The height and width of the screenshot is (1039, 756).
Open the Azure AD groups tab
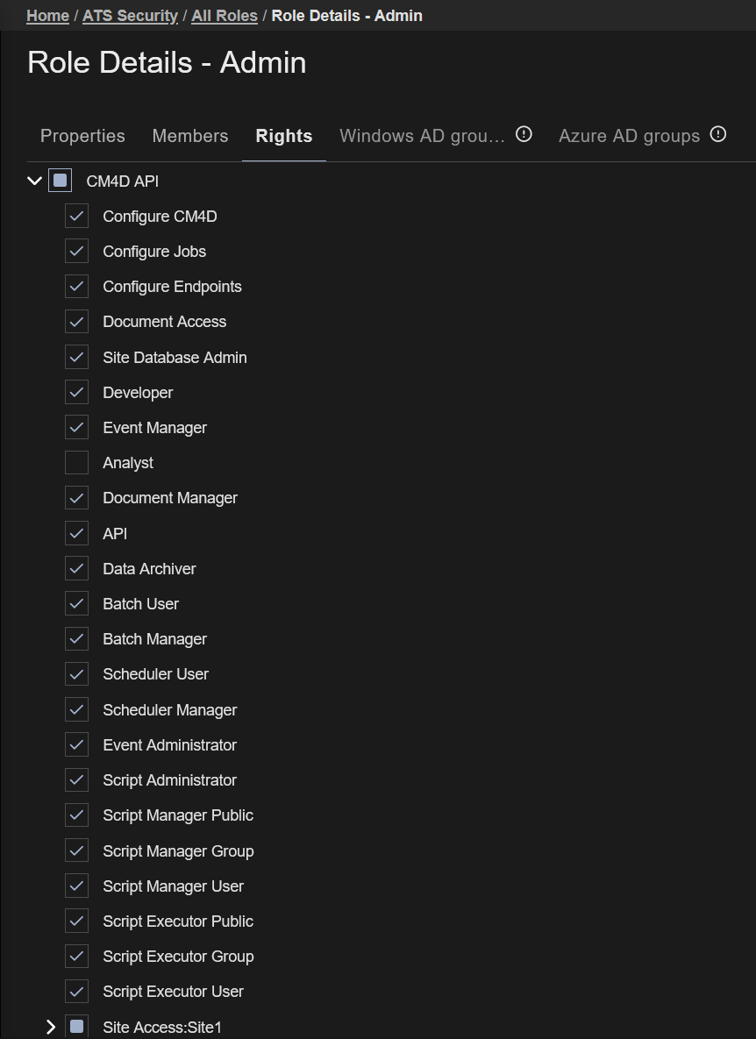pyautogui.click(x=629, y=136)
